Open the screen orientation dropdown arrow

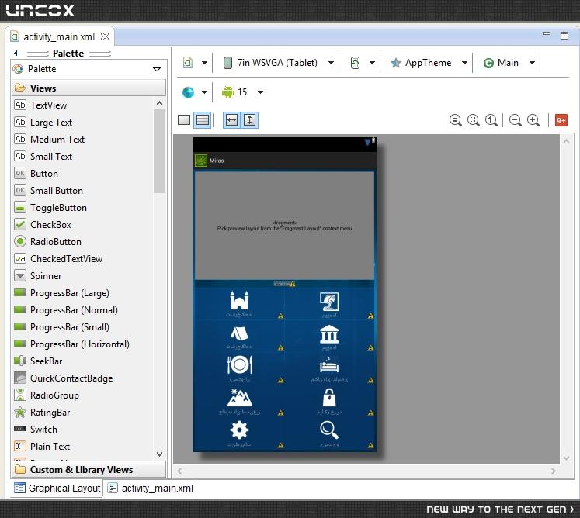pos(372,63)
